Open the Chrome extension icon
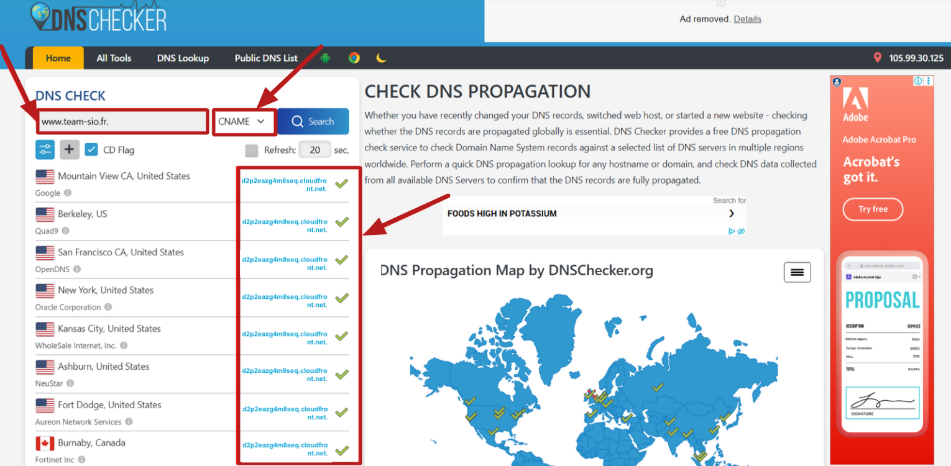 (354, 58)
